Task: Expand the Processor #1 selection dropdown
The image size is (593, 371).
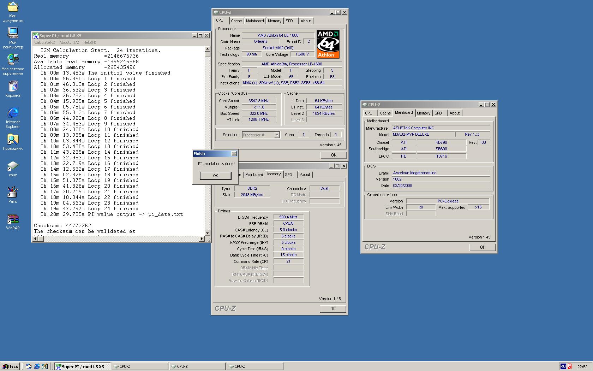Action: tap(277, 135)
